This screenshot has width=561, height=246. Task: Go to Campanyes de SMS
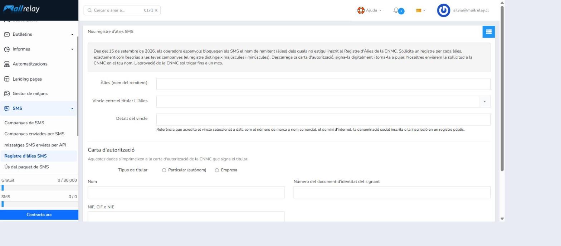(x=24, y=123)
